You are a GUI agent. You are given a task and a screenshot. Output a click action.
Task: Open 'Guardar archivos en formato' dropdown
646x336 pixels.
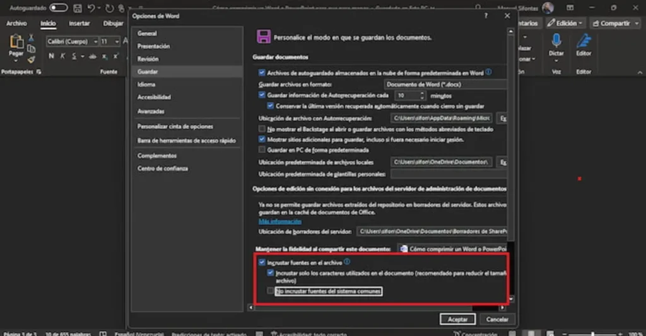[445, 84]
